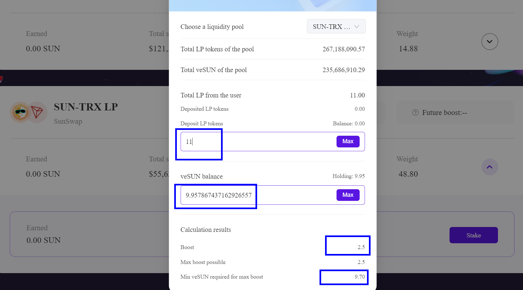Click Max for Deposit LP tokens

[x=348, y=141]
